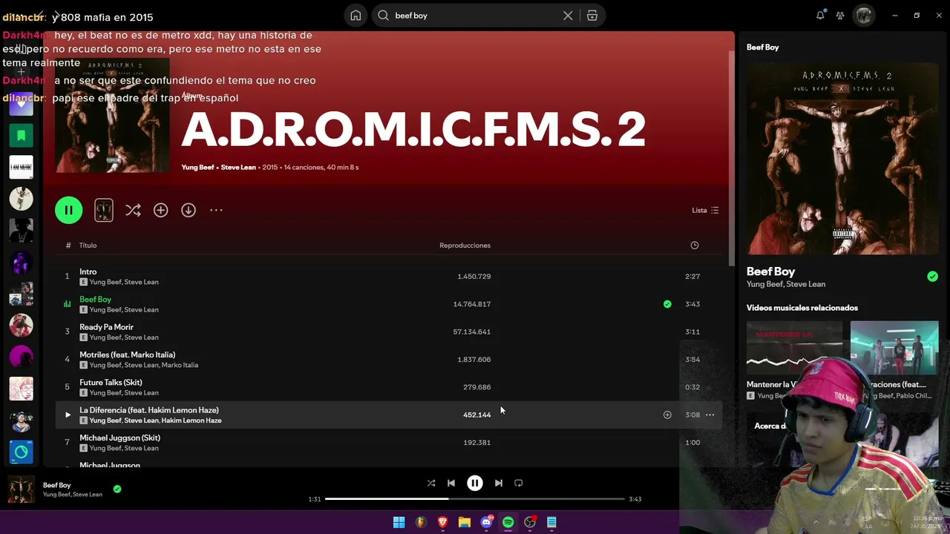Go to Spotify Home via house icon
Screen dimensions: 950x534
click(x=356, y=16)
